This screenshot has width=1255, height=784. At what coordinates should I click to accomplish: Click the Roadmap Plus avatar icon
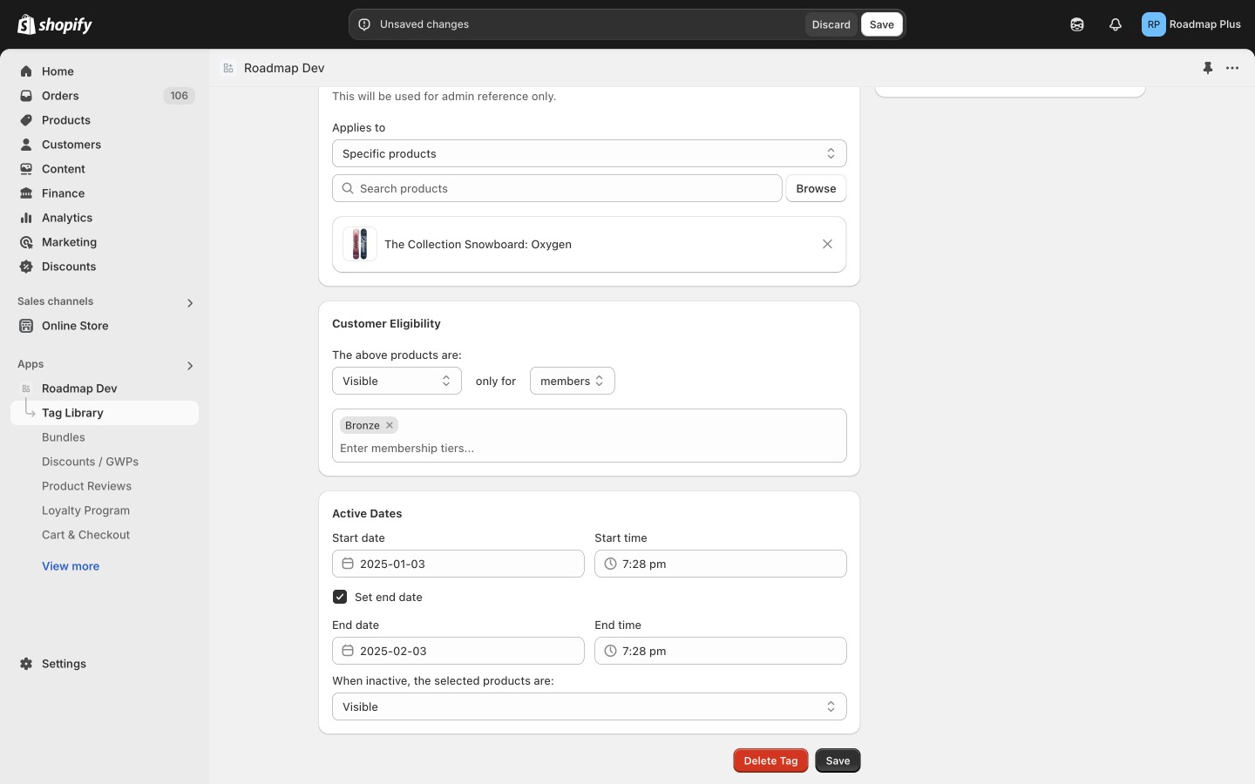1153,24
